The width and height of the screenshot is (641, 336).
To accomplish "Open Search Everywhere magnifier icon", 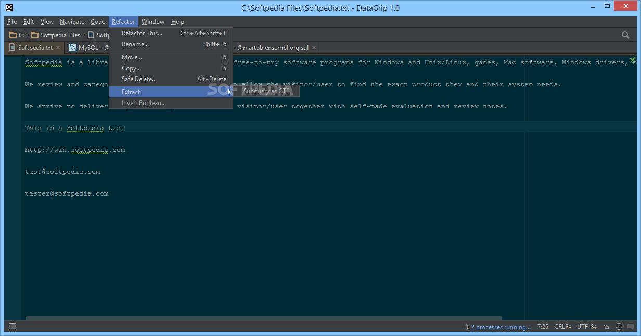I will (x=626, y=35).
